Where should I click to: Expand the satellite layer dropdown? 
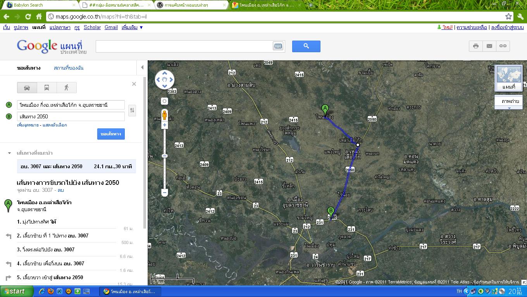(509, 108)
